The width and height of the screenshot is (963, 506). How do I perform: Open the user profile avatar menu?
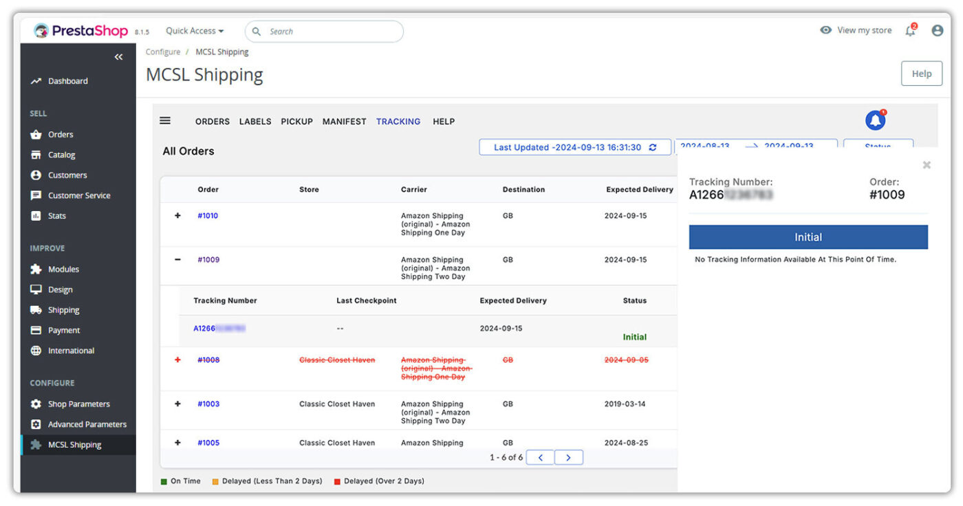click(x=937, y=30)
